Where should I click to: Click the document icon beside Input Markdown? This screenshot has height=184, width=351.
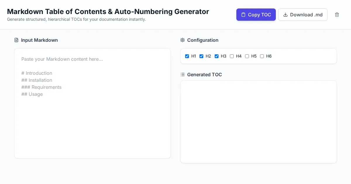[16, 40]
